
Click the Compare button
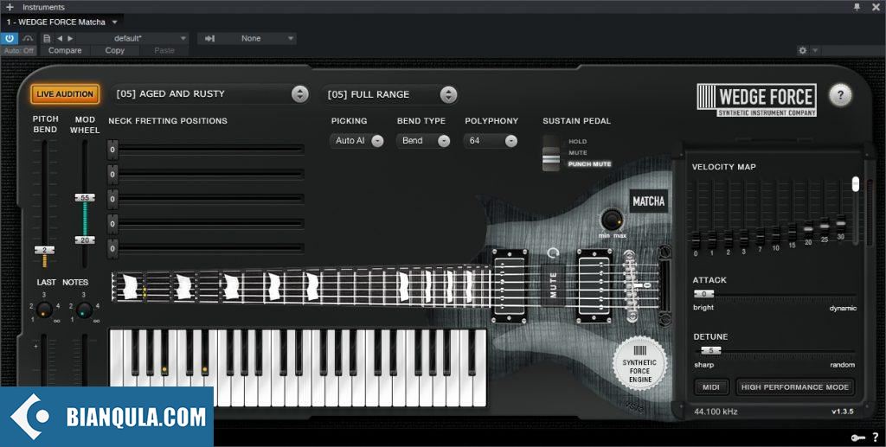(65, 50)
